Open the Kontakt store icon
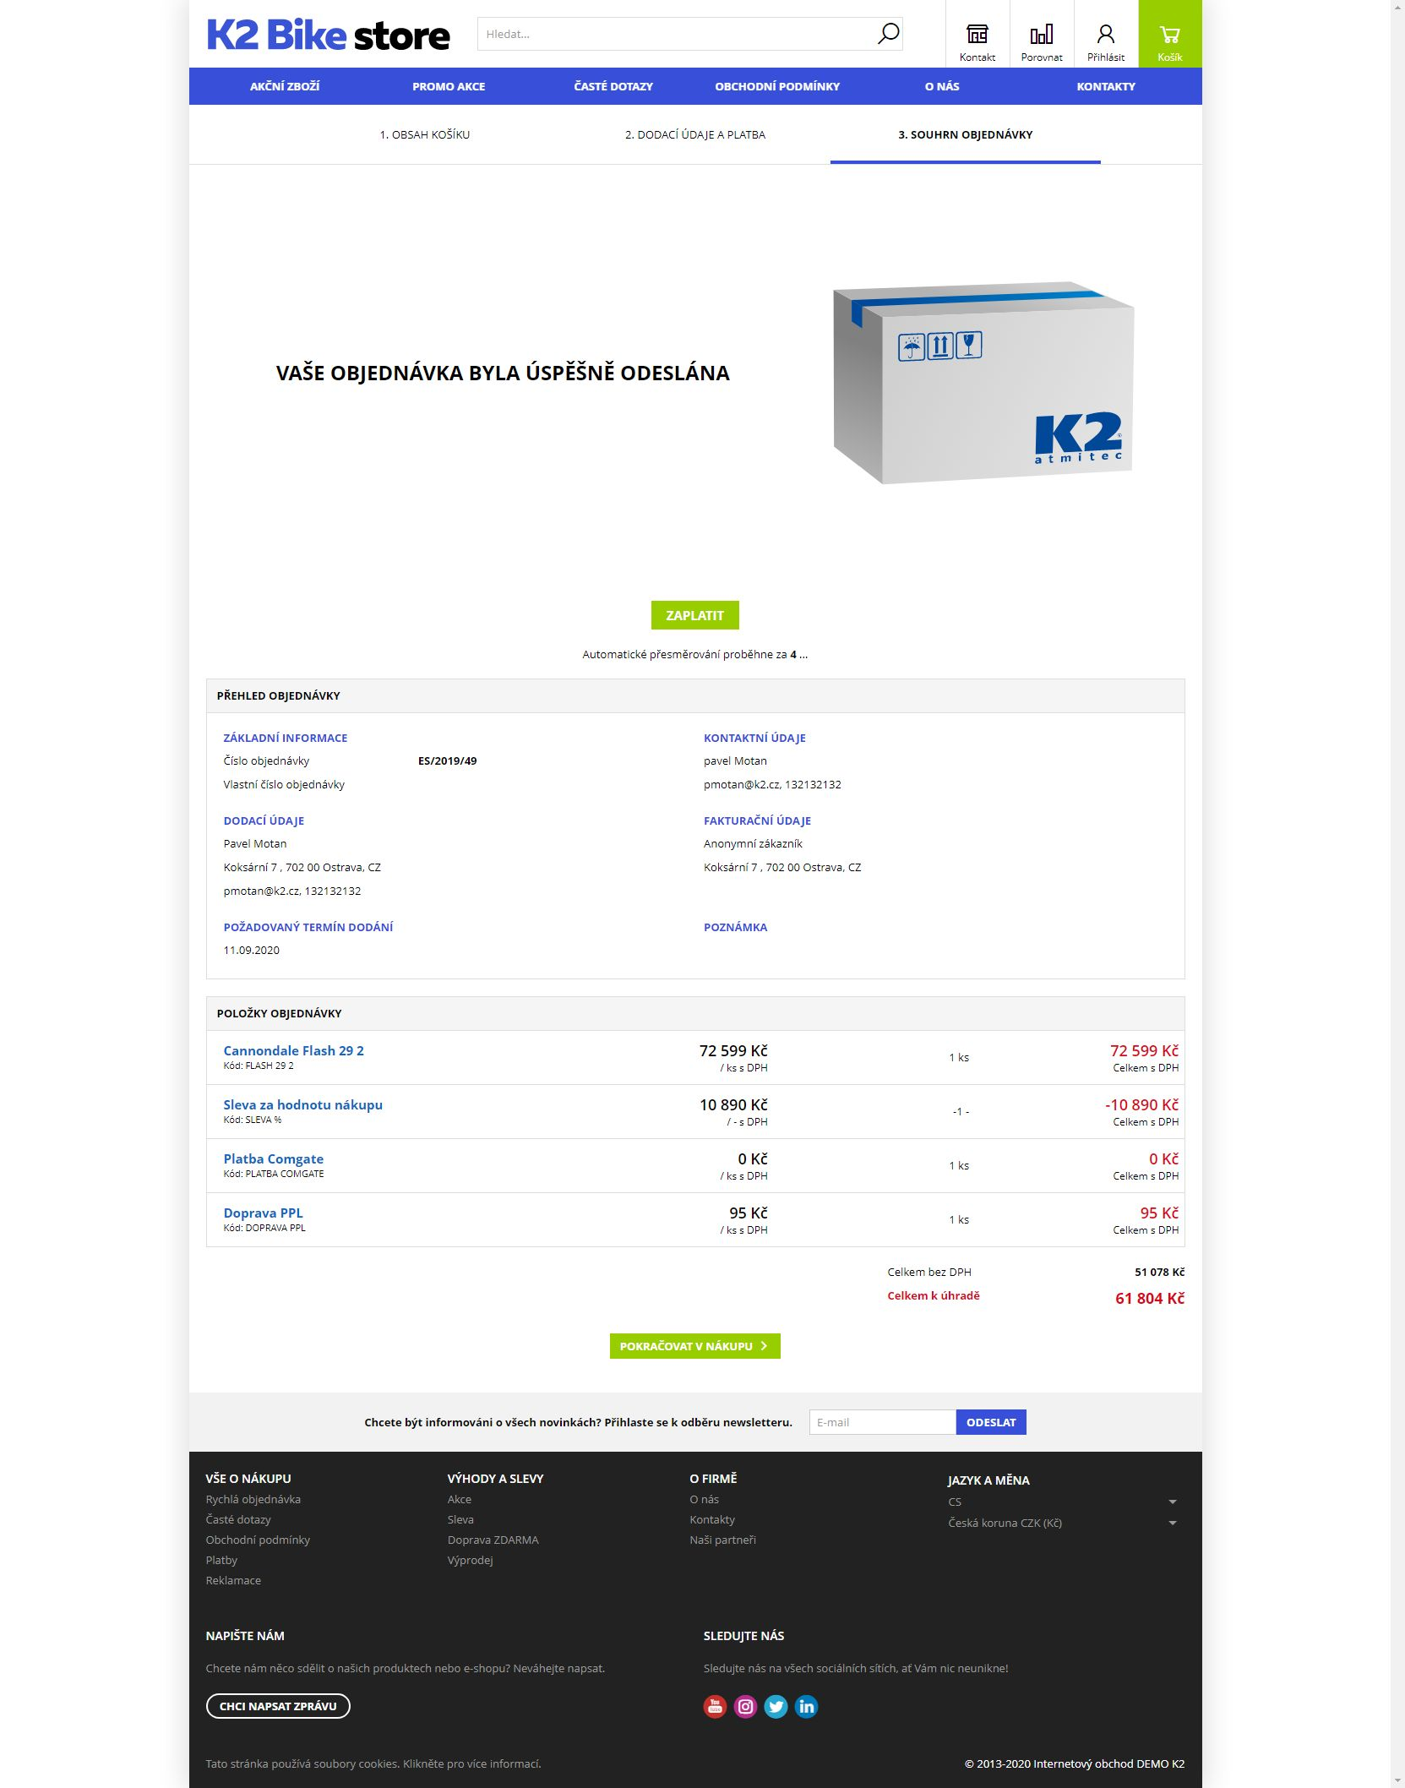The image size is (1405, 1788). point(978,34)
